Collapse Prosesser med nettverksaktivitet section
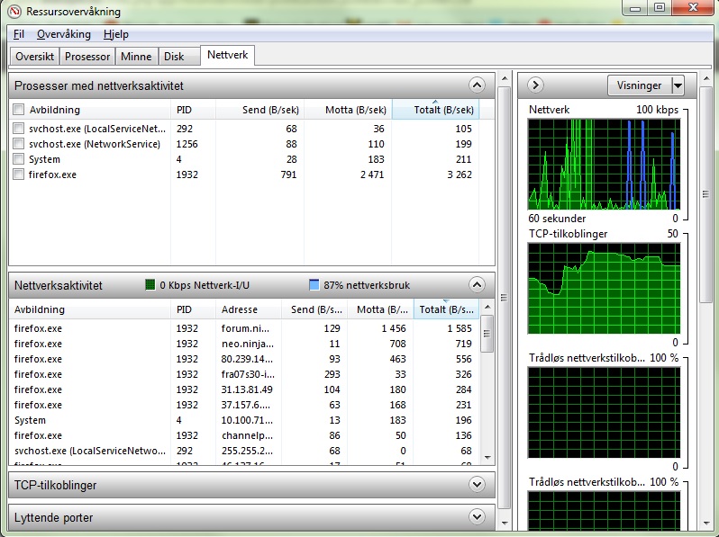Screen dimensions: 719x537 pyautogui.click(x=477, y=85)
